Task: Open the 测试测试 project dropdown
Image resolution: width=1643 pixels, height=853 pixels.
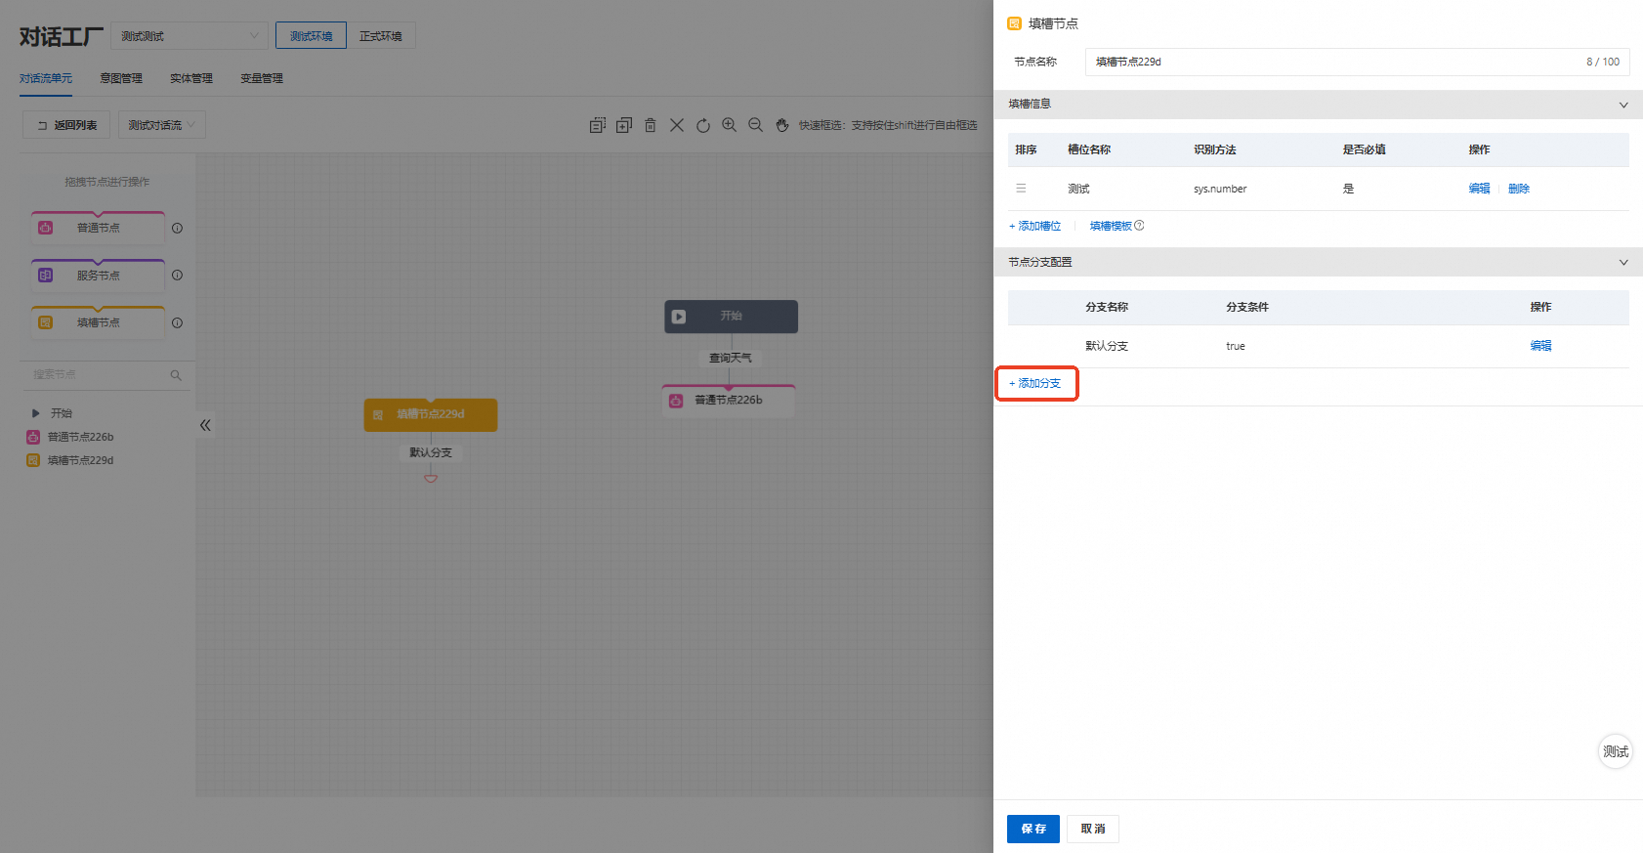Action: (190, 36)
